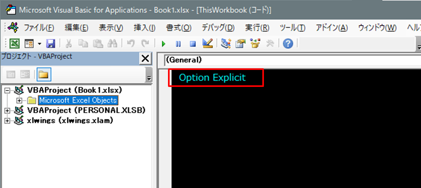Screen dimensions: 421x188
Task: Click View Object icon in project pane
Action: [x=25, y=74]
